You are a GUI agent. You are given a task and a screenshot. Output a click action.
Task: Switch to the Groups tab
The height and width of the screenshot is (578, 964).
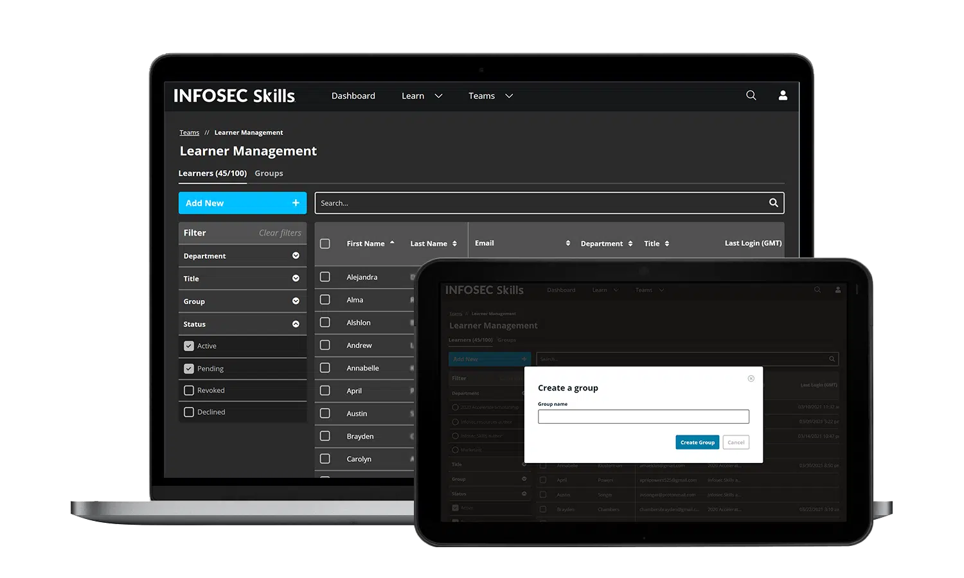[269, 173]
